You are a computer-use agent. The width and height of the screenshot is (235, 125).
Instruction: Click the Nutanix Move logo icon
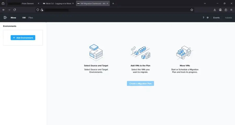(x=5, y=18)
